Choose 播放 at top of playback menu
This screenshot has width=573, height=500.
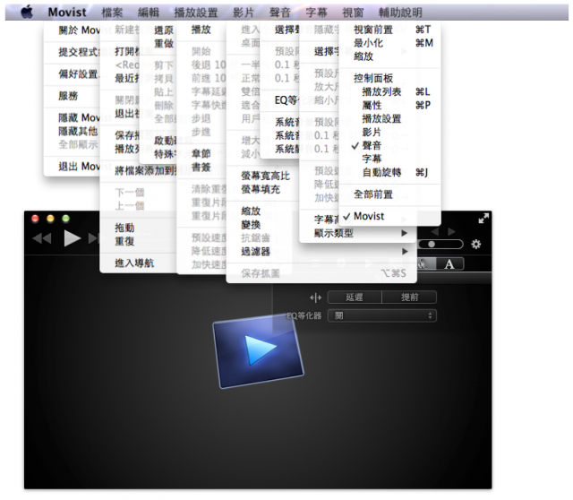[x=201, y=30]
